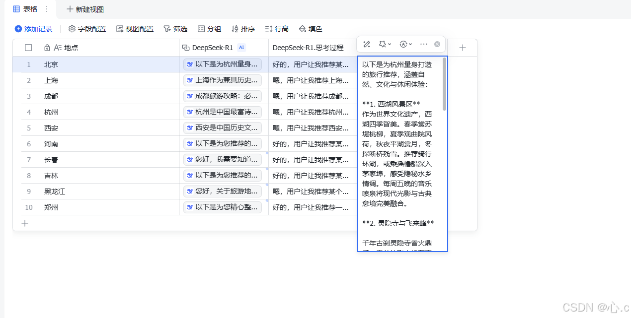This screenshot has height=318, width=631.
Task: Open the DeepSeek result chip in 北京 row
Action: click(x=223, y=64)
